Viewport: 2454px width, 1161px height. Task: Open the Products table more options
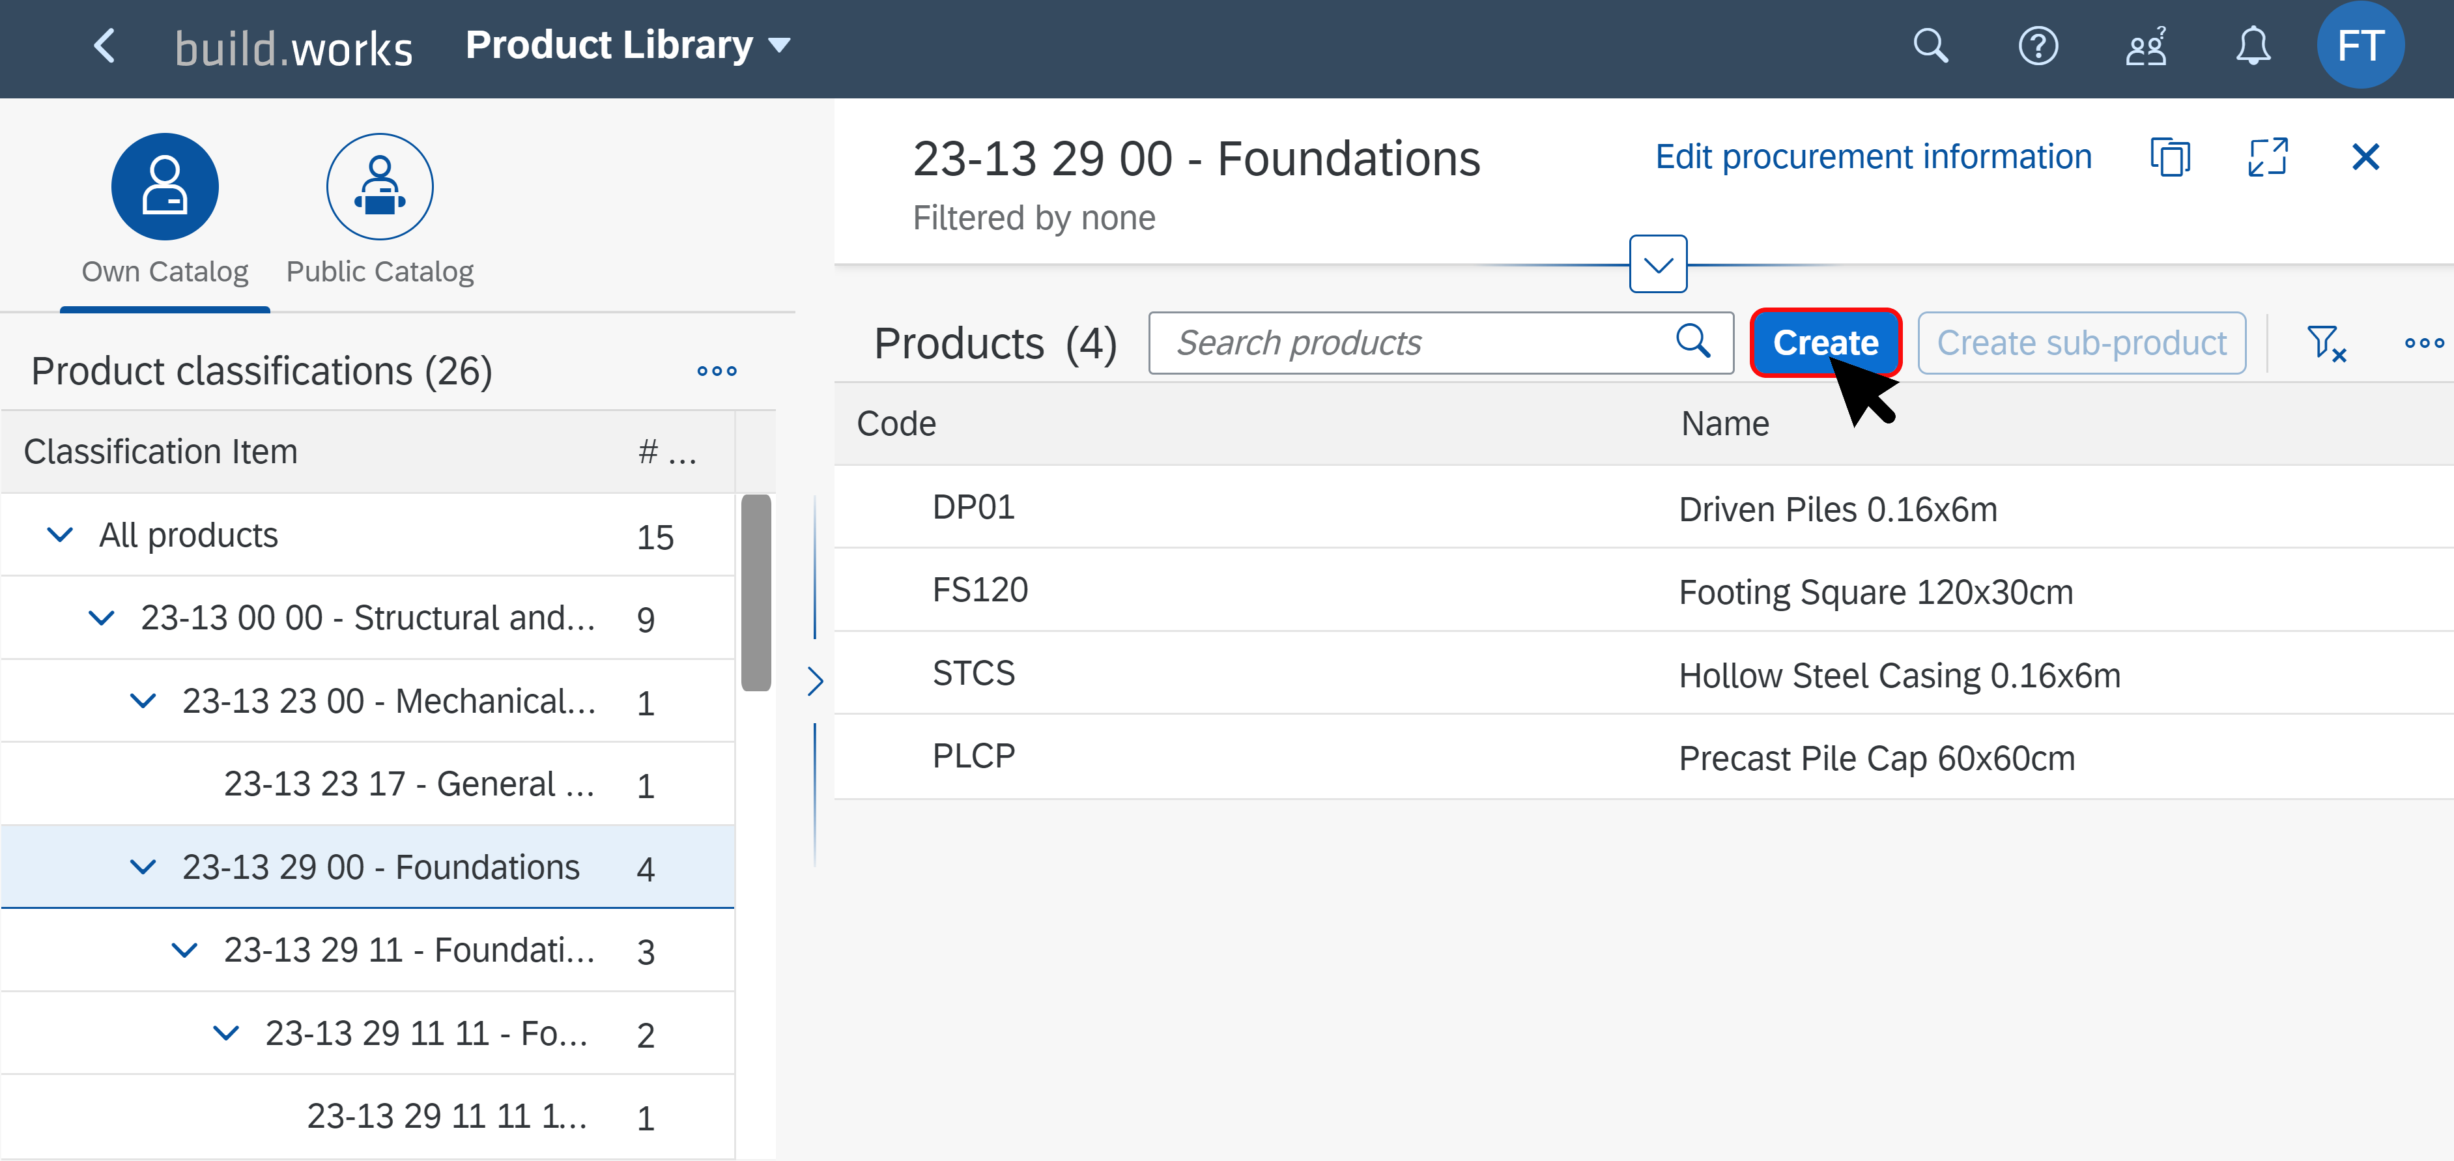click(2423, 343)
